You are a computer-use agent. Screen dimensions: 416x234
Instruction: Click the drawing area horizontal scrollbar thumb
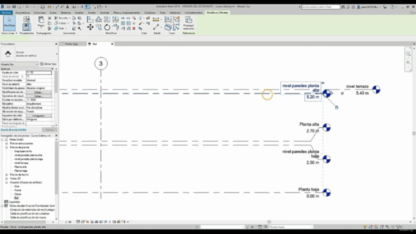269,222
